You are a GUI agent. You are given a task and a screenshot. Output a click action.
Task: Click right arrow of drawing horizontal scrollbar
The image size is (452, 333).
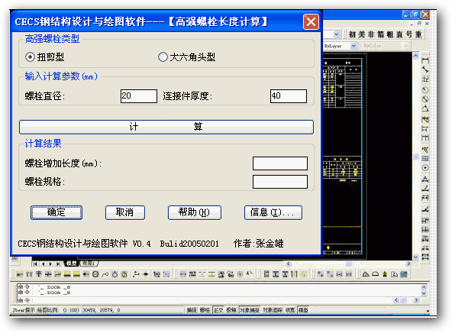408,263
